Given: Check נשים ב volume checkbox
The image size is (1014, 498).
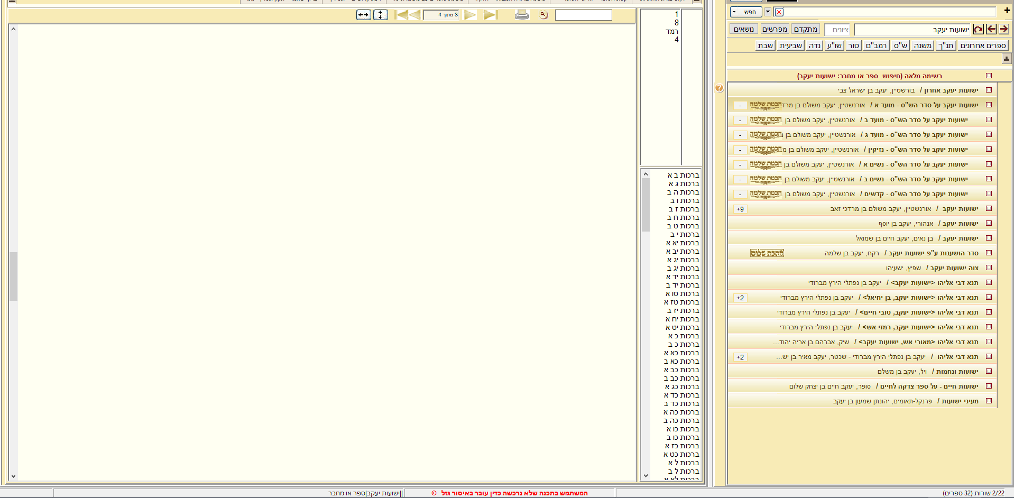Looking at the screenshot, I should pos(989,179).
